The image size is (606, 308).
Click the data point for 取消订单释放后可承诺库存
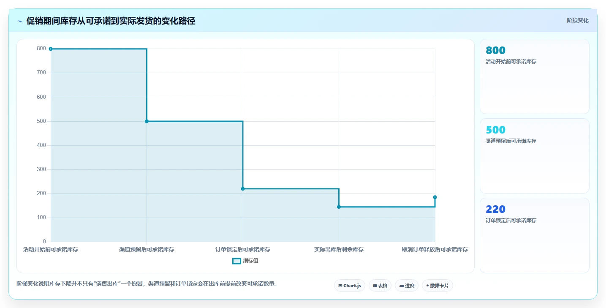click(x=435, y=197)
